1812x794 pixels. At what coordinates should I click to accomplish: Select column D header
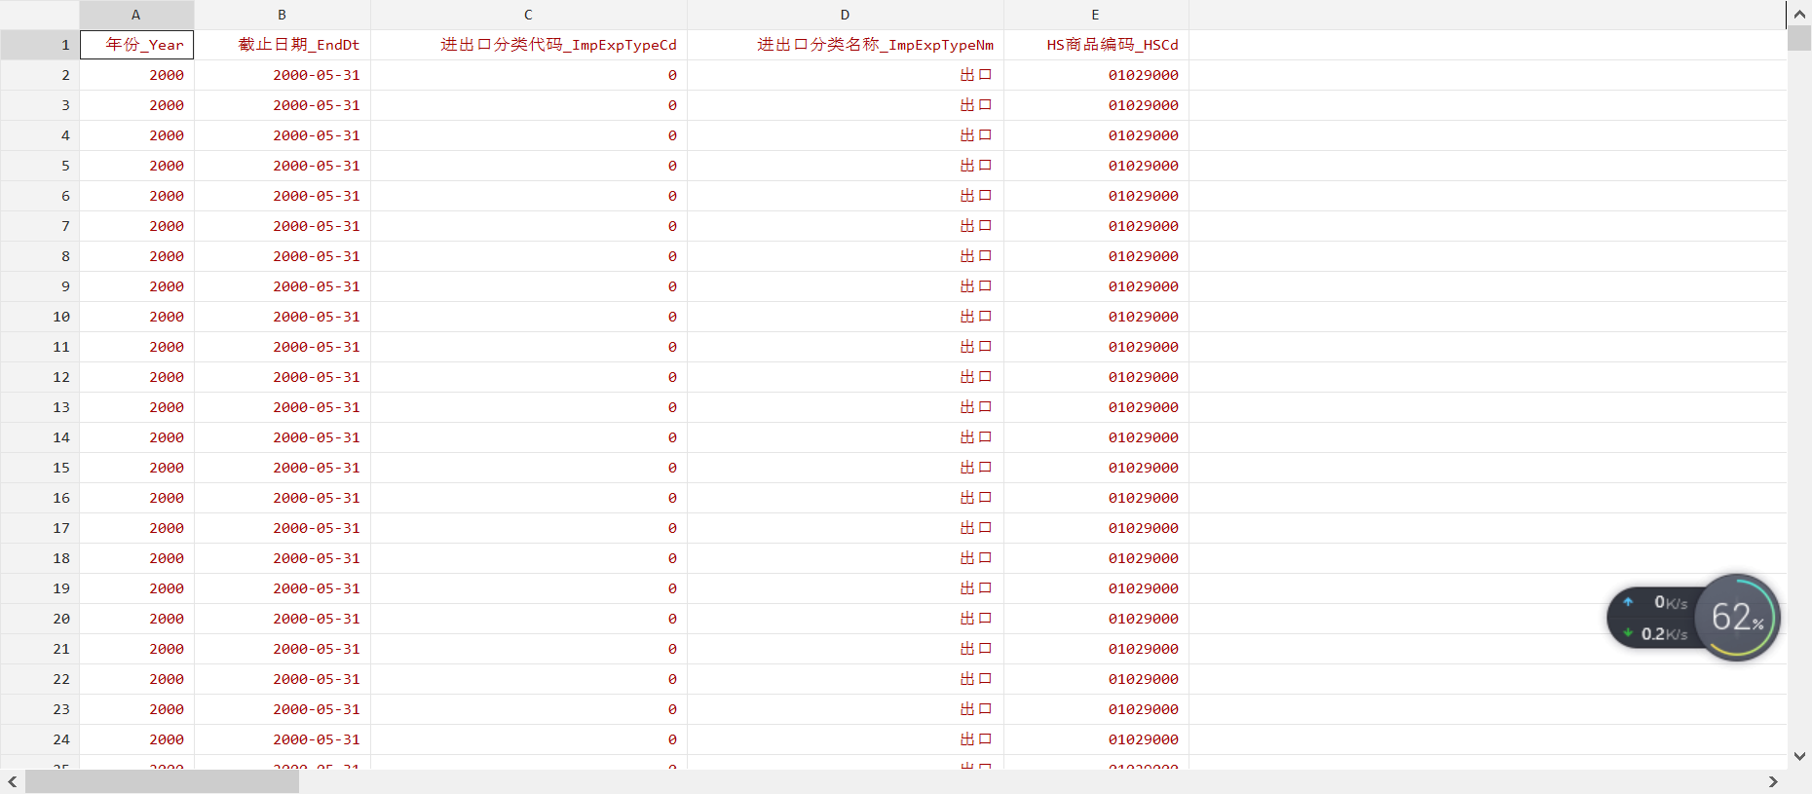tap(846, 15)
